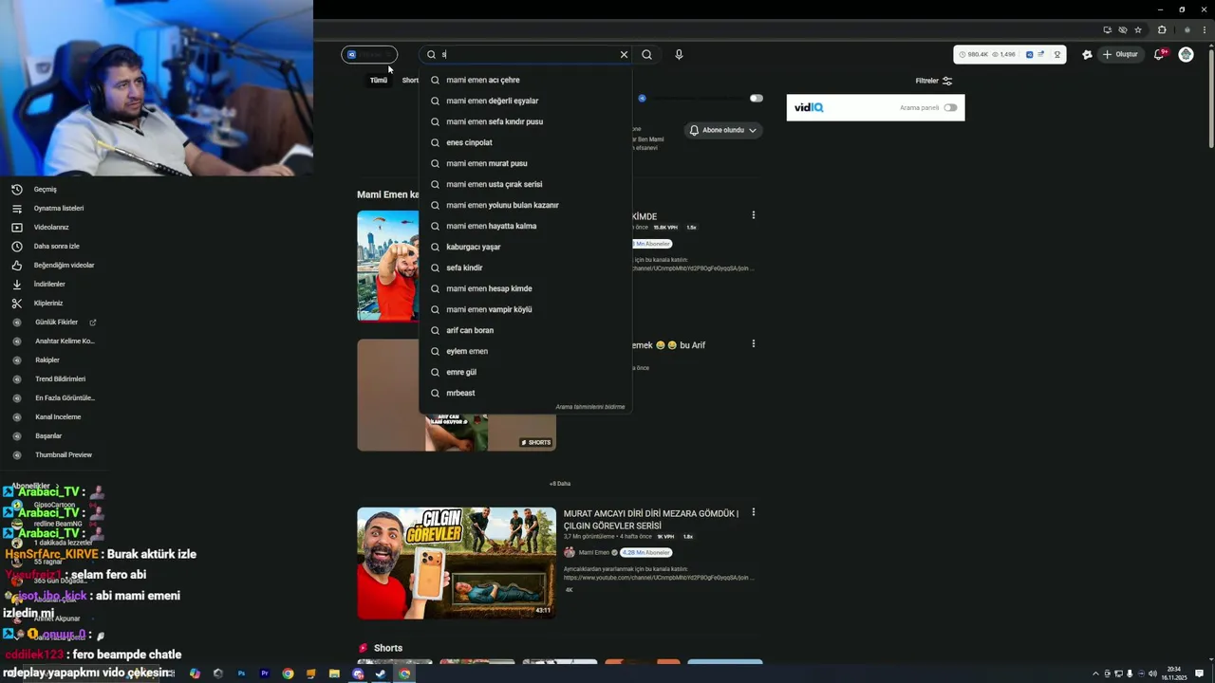Select suggestion 'mami emen acı çehre'

pyautogui.click(x=525, y=80)
